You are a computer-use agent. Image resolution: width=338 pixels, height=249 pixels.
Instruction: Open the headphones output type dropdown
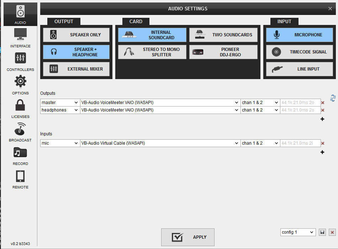point(60,110)
